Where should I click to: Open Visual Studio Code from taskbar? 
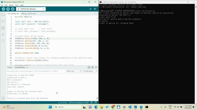pos(130,107)
